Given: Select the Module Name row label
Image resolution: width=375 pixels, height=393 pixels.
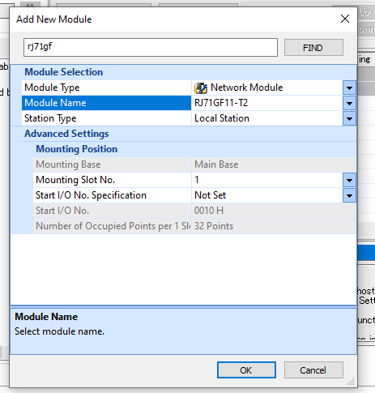Looking at the screenshot, I should (x=106, y=103).
